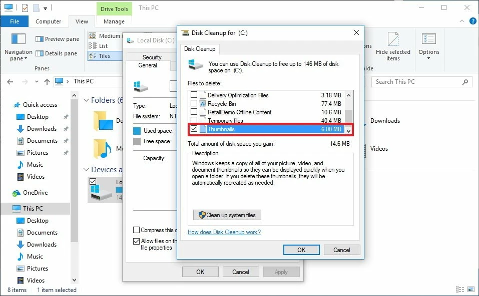Open Music under Quick access
This screenshot has width=479, height=296.
(35, 165)
